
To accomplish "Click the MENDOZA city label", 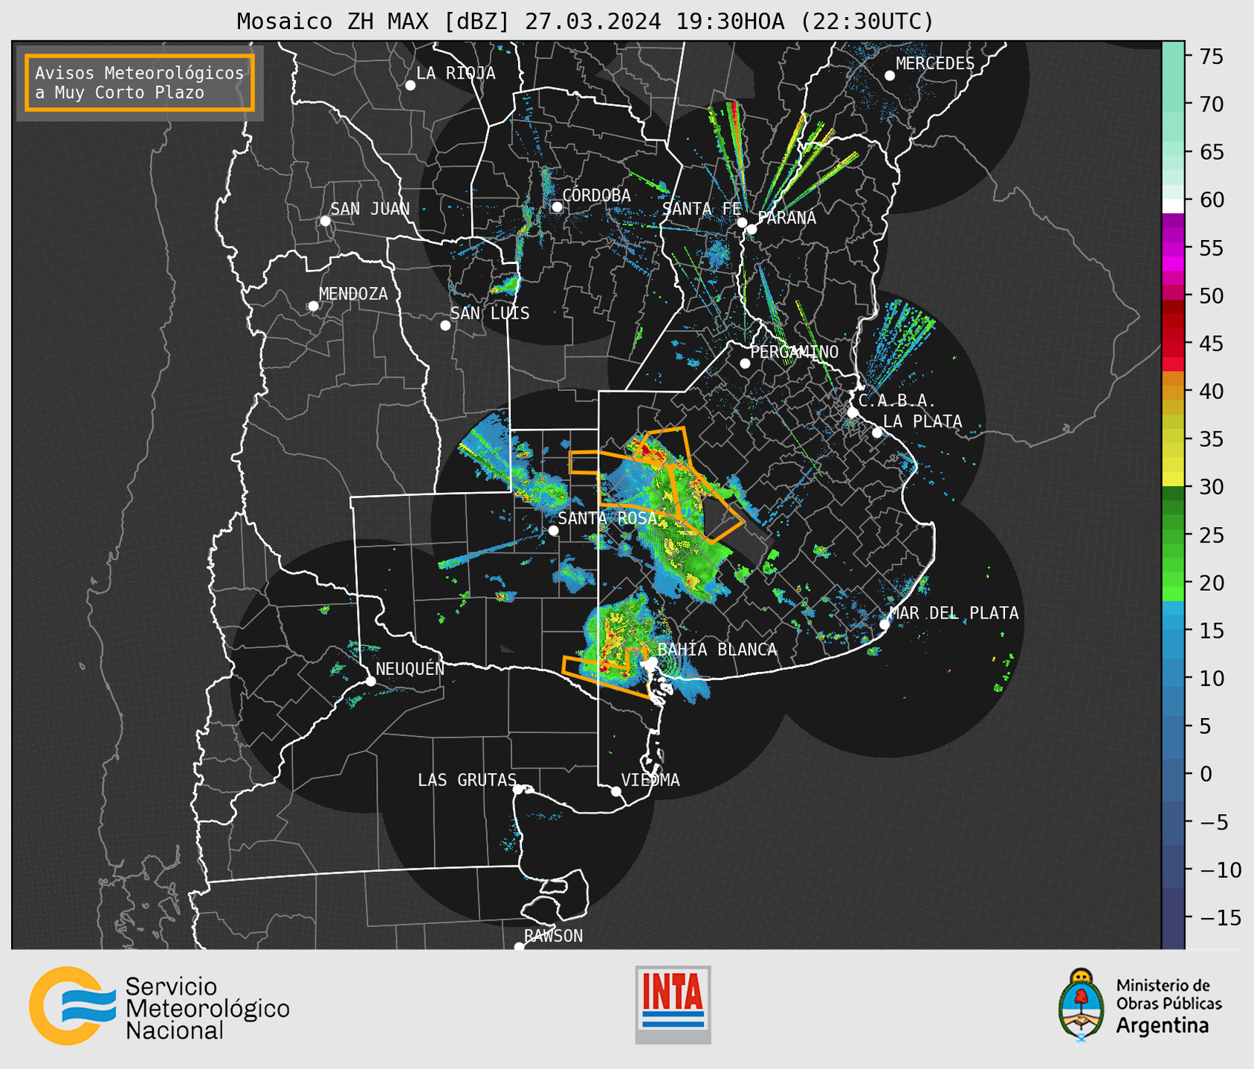I will pyautogui.click(x=353, y=294).
